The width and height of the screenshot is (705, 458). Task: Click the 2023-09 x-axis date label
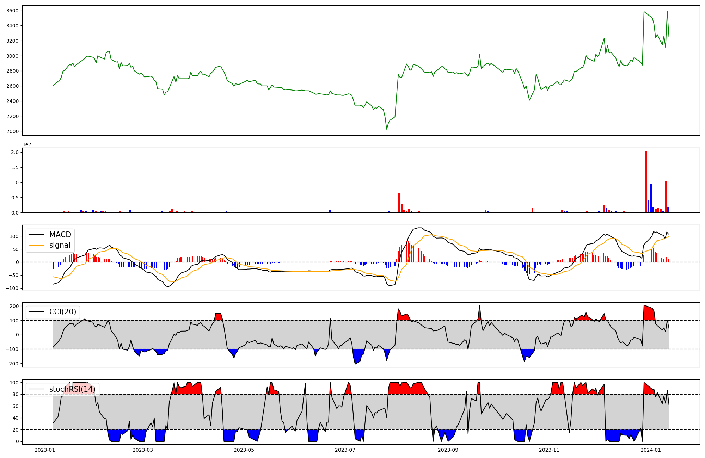tap(448, 450)
